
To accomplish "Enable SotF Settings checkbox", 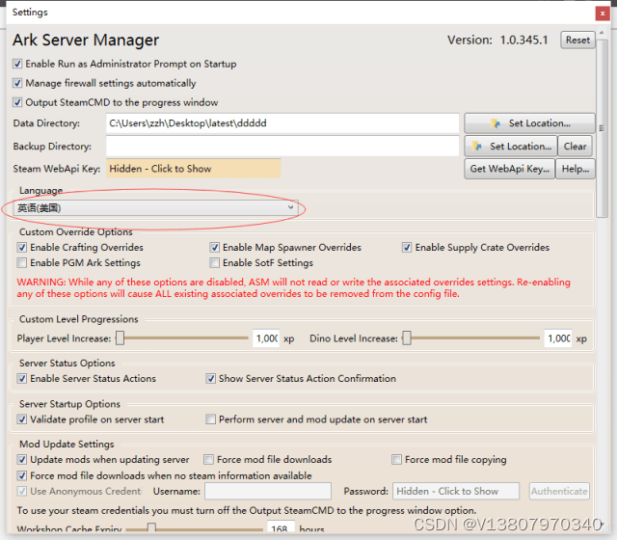I will point(214,262).
